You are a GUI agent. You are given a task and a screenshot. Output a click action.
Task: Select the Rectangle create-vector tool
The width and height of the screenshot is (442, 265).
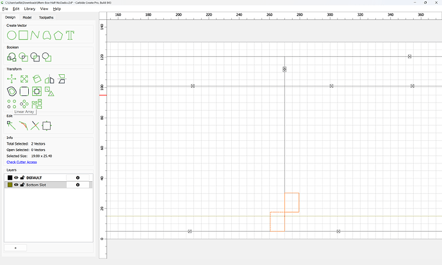pyautogui.click(x=24, y=35)
